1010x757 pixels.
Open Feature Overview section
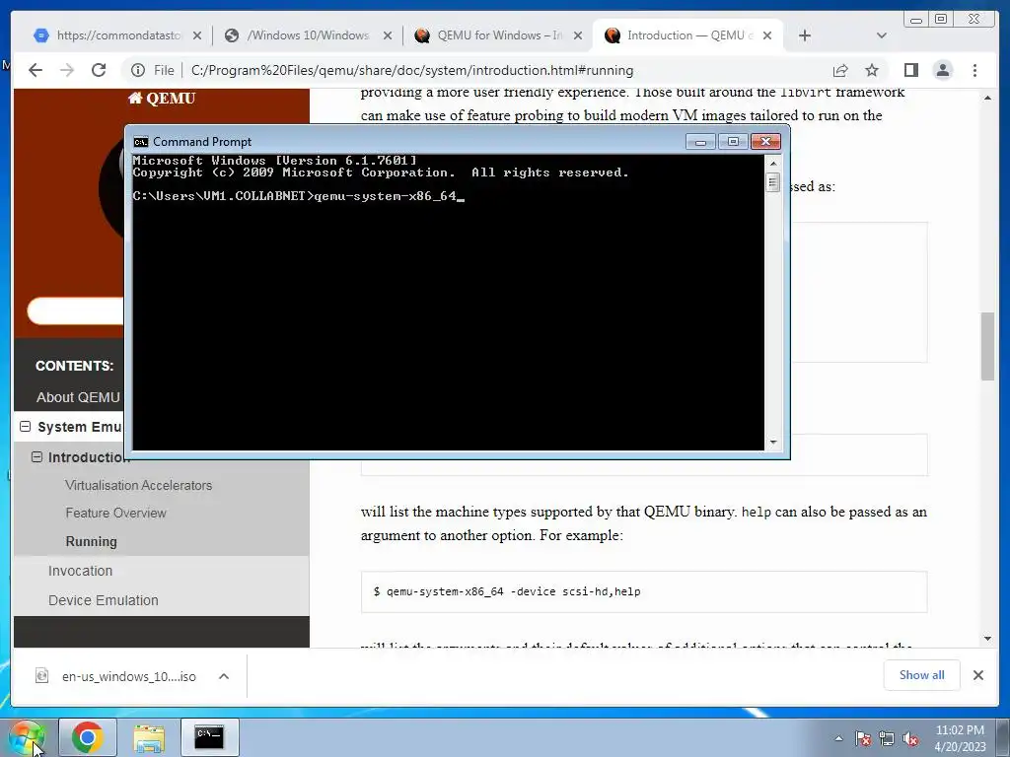(116, 513)
